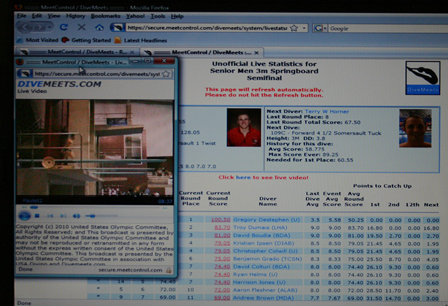Open back/forward history dropdown arrow
This screenshot has height=306, width=448.
click(50, 27)
